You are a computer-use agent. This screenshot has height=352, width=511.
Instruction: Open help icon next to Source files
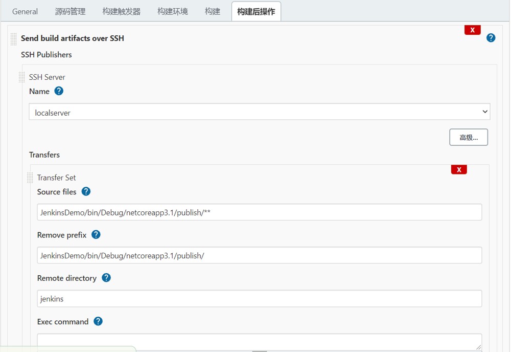point(86,191)
